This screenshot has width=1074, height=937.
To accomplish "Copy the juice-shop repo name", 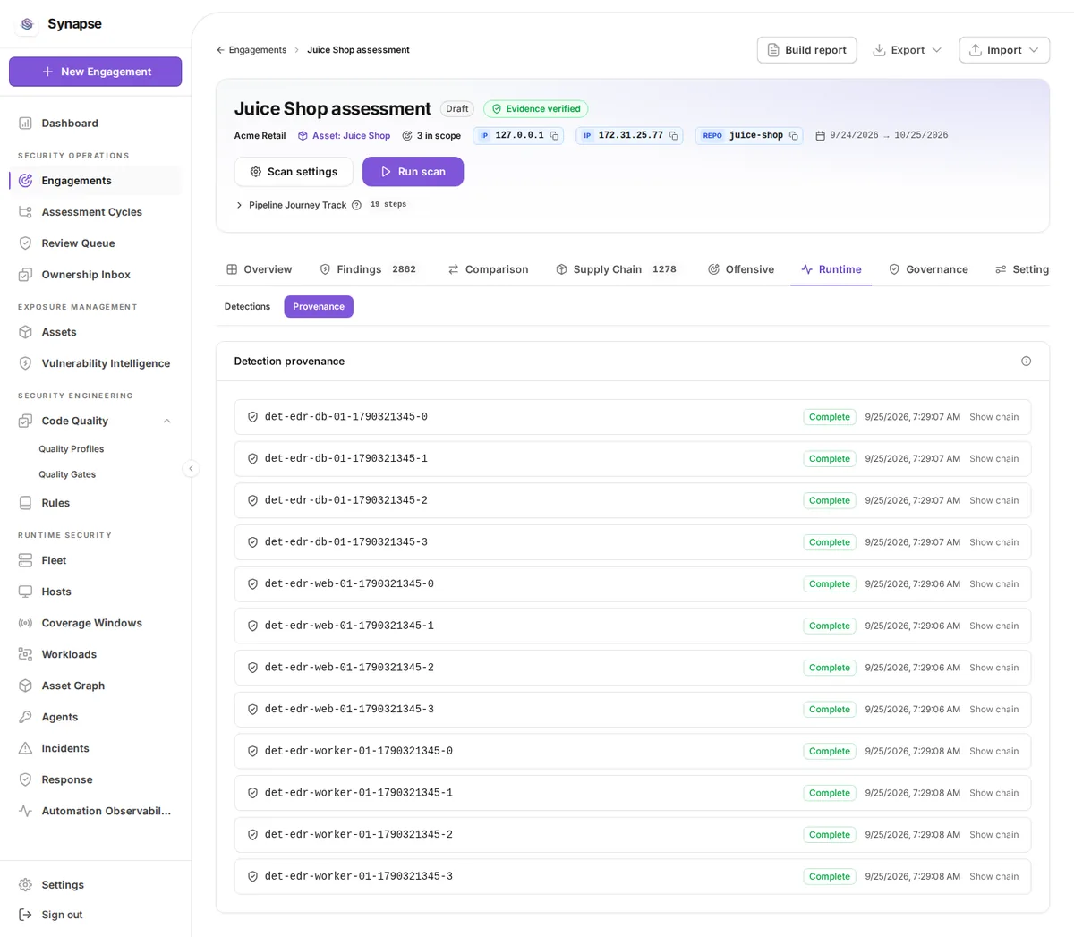I will [x=793, y=136].
